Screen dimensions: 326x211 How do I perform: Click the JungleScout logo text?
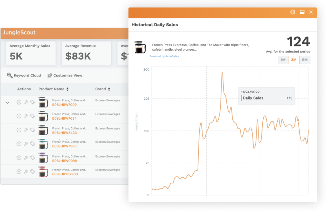click(x=19, y=33)
